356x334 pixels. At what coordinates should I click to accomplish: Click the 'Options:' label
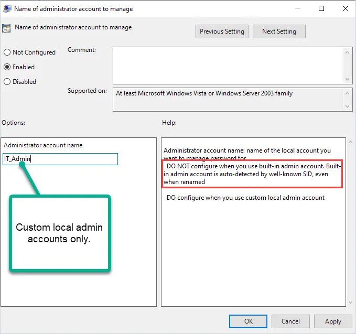[14, 123]
